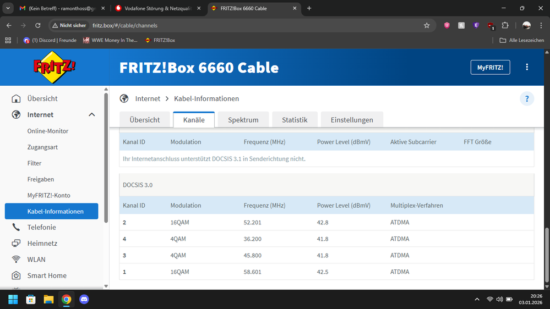Open the Statistik tab

295,120
